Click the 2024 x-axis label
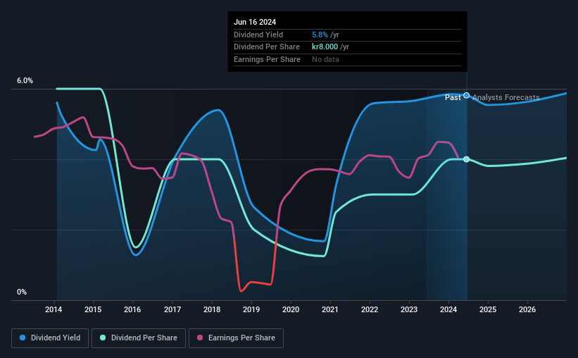Image resolution: width=578 pixels, height=358 pixels. pos(448,309)
